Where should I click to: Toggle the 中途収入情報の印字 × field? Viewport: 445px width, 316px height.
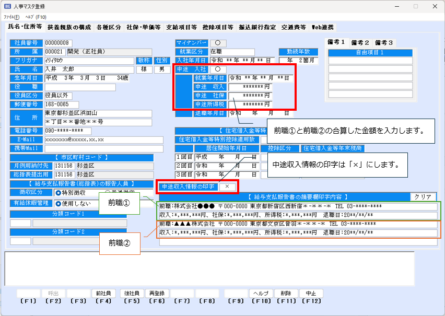click(227, 186)
